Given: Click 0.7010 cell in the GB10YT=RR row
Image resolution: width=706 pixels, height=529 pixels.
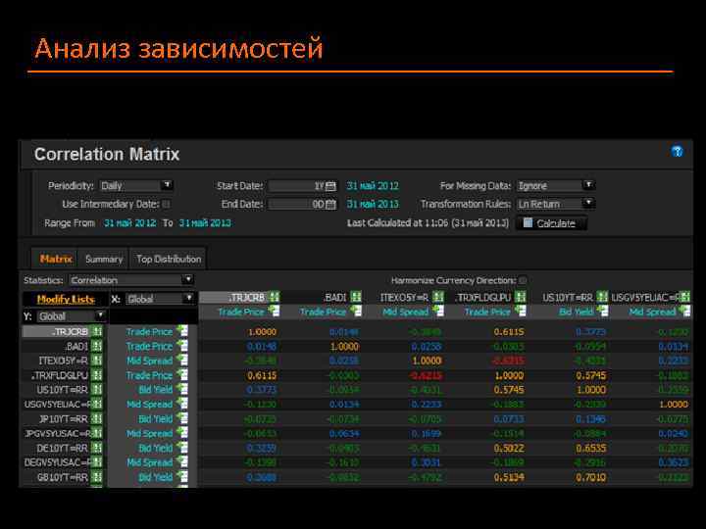Looking at the screenshot, I should 590,477.
